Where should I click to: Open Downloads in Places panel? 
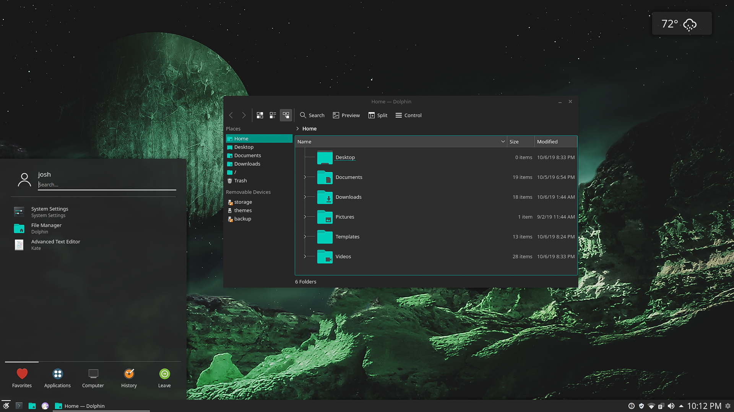pos(259,164)
